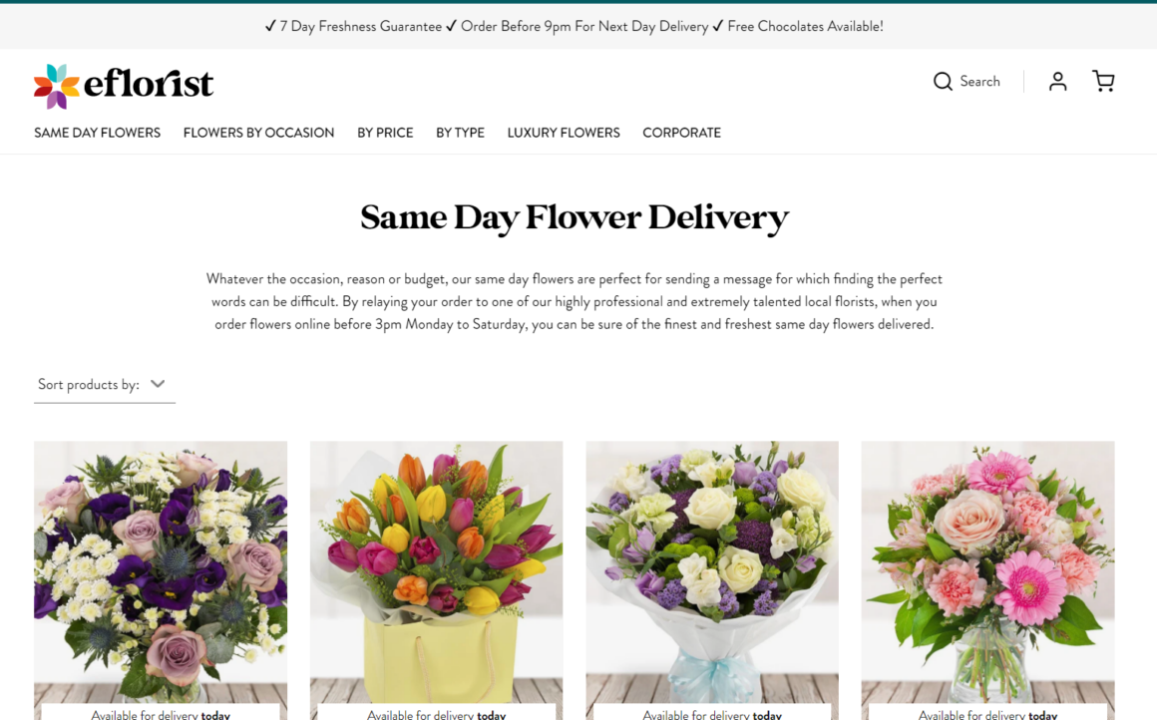
Task: Open the Corporate menu link
Action: click(x=681, y=133)
